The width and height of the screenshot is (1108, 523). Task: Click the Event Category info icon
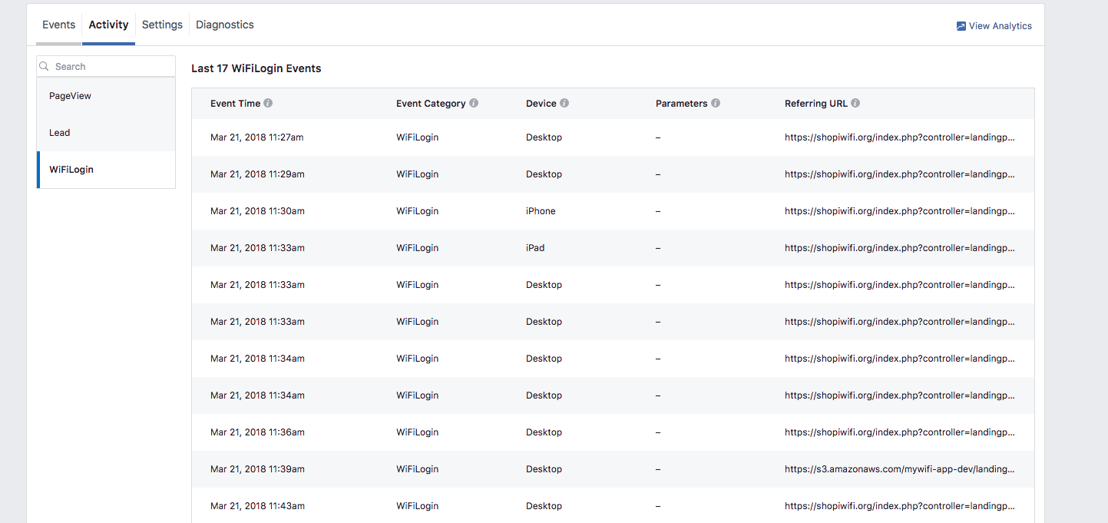point(474,103)
